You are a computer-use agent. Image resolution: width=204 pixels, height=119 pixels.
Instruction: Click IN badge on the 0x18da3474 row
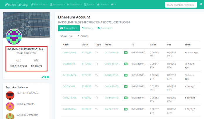pos(126,75)
